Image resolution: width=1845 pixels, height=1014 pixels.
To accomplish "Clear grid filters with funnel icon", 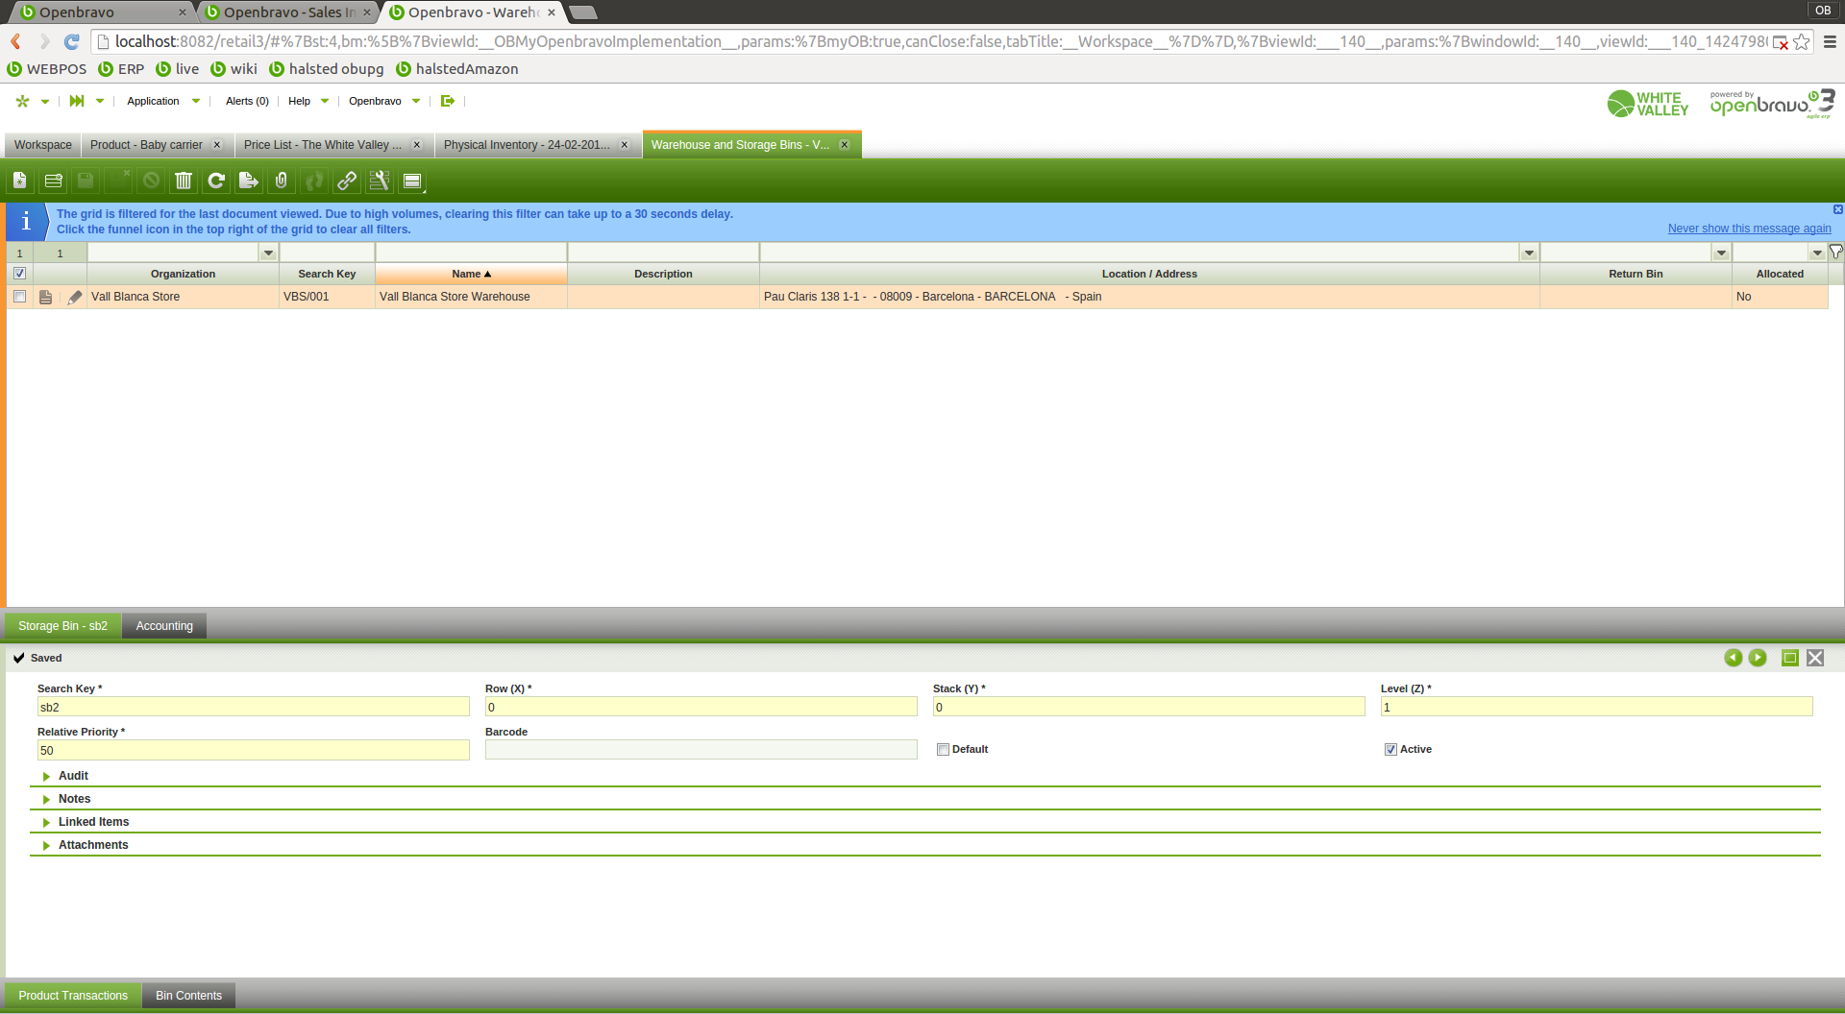I will (x=1835, y=252).
